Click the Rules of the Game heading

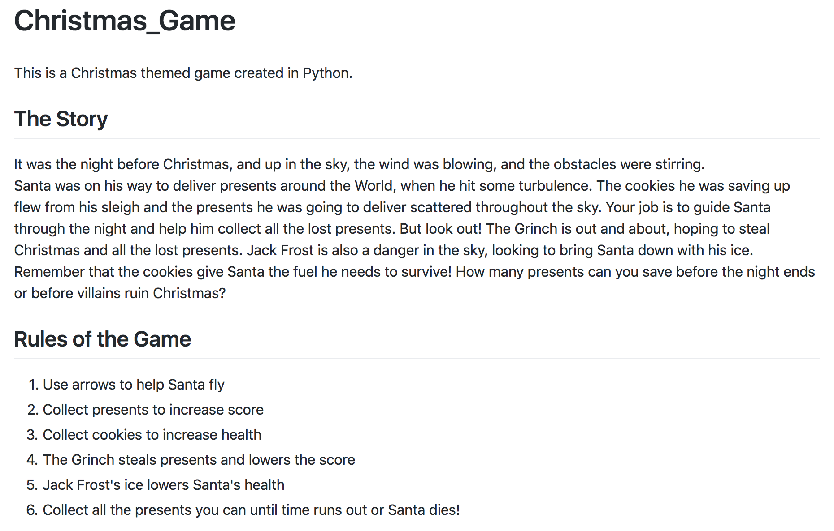coord(103,339)
